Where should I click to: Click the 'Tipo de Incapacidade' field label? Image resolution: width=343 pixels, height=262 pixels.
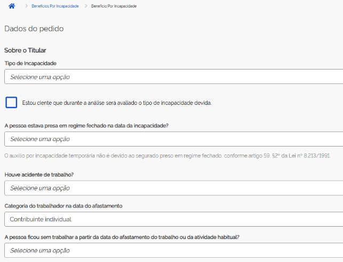[30, 63]
